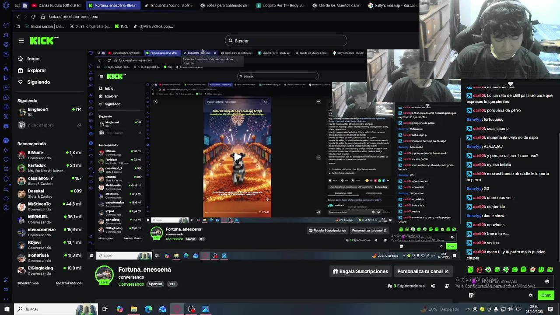Click the browser back arrow
The height and width of the screenshot is (315, 560).
pos(17,17)
